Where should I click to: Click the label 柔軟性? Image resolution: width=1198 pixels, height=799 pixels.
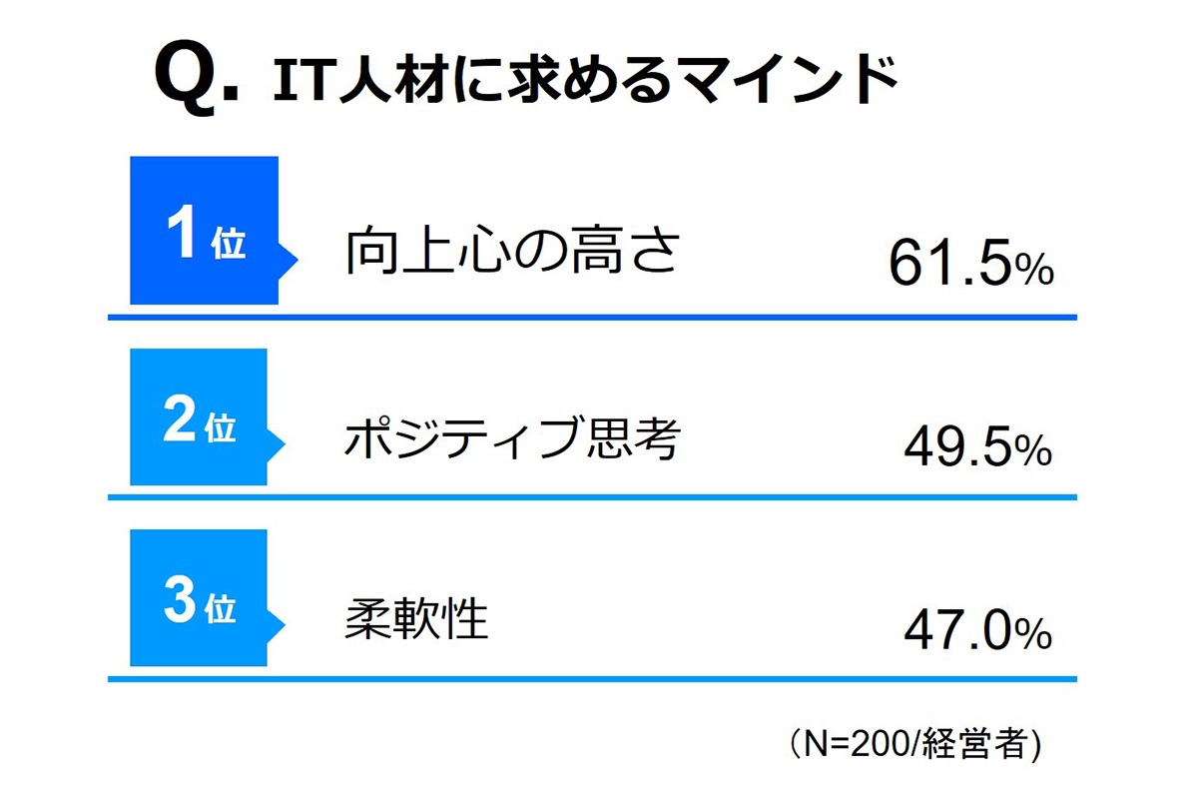point(416,619)
